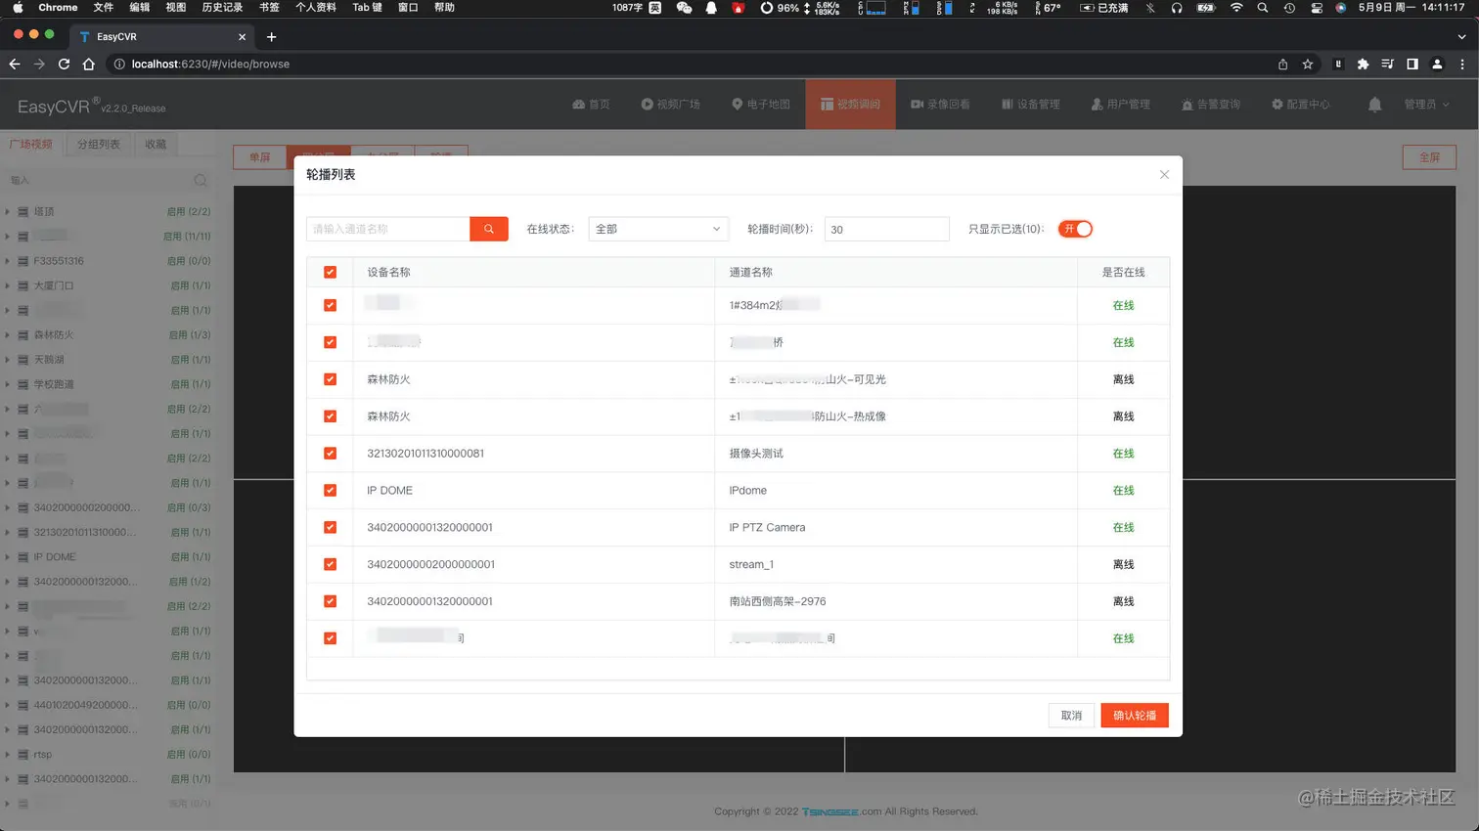Screen dimensions: 1479x831
Task: Open the 视频调阅 navigation tab
Action: coord(850,105)
